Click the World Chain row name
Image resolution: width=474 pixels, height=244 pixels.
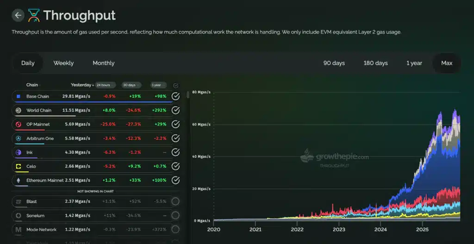[x=39, y=110]
